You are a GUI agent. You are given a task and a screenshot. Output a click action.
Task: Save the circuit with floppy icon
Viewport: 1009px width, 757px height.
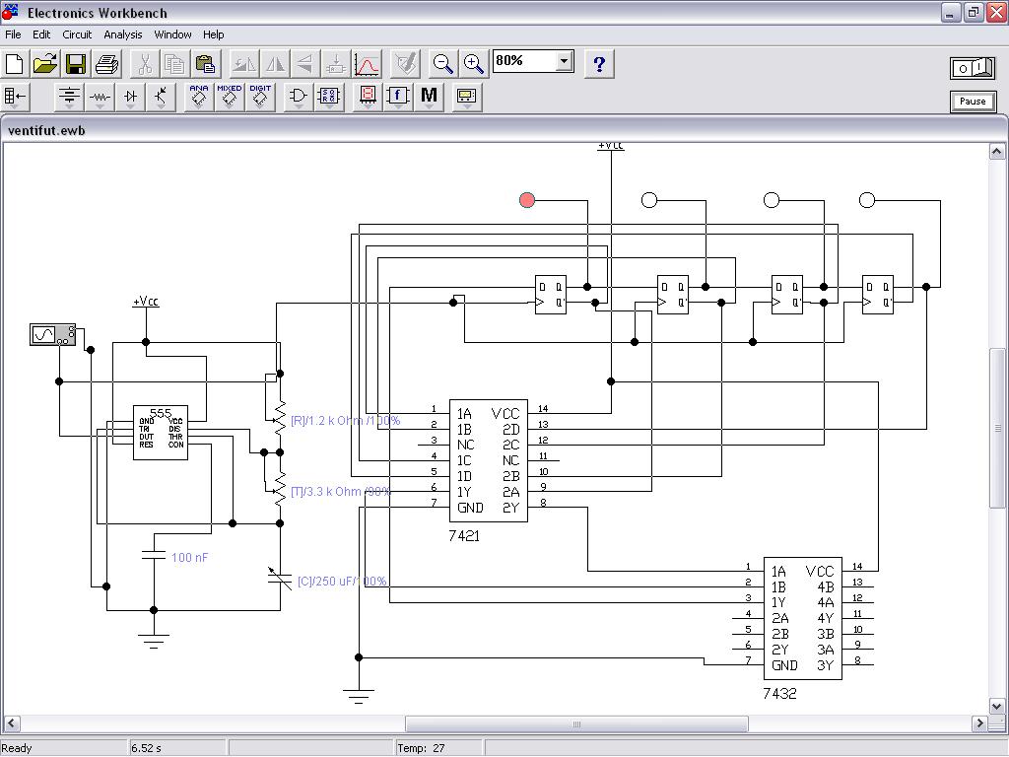76,64
